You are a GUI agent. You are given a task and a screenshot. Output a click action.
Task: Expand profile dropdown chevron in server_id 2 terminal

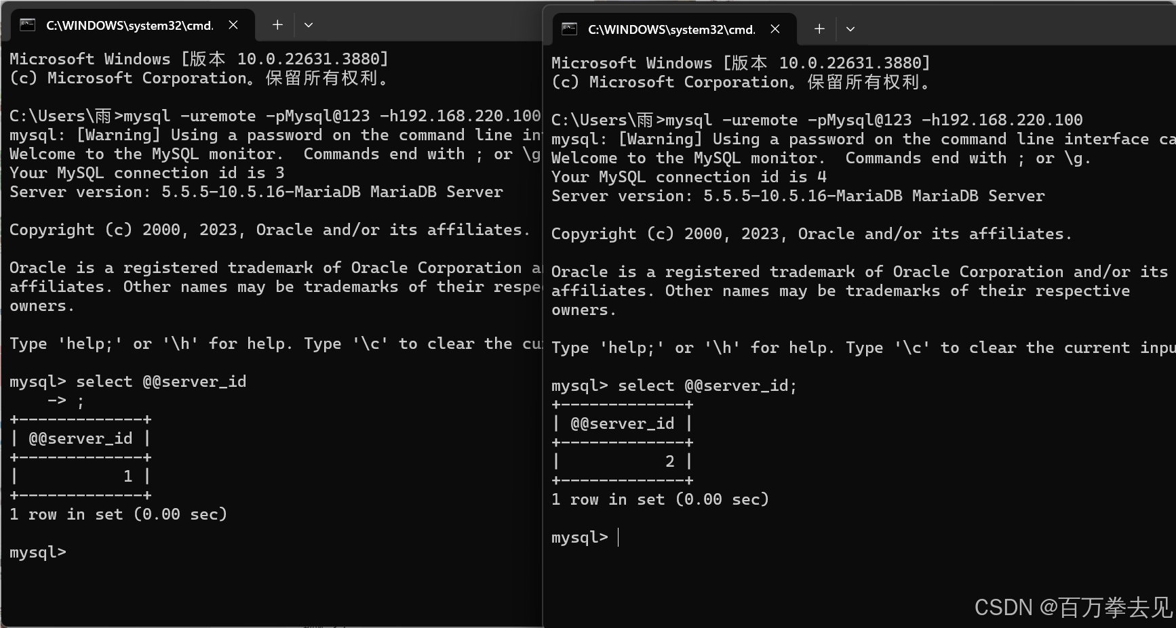coord(850,29)
